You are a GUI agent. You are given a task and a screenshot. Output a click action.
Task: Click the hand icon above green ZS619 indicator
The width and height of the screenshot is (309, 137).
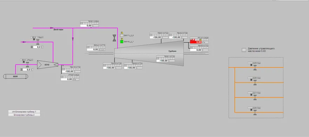pos(122,39)
